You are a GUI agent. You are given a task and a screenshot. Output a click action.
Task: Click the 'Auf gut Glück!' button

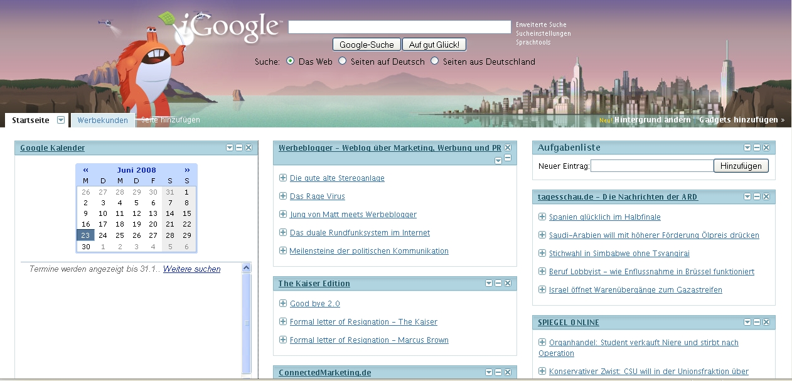tap(434, 45)
